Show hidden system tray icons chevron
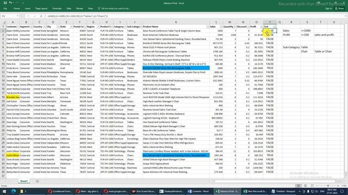This screenshot has width=348, height=195. tap(300, 191)
